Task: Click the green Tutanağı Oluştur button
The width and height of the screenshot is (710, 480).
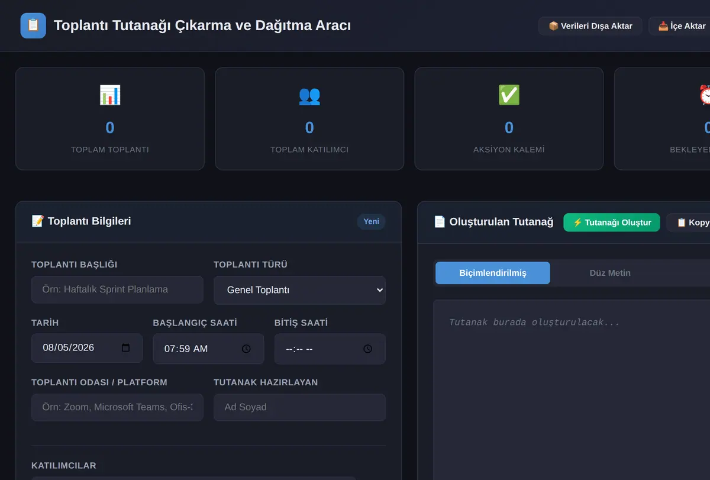Action: (x=612, y=223)
